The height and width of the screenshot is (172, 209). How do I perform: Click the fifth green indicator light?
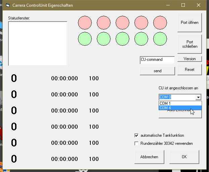click(x=160, y=39)
